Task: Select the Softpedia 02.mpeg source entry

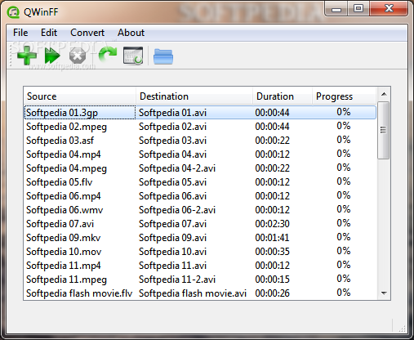Action: (66, 127)
